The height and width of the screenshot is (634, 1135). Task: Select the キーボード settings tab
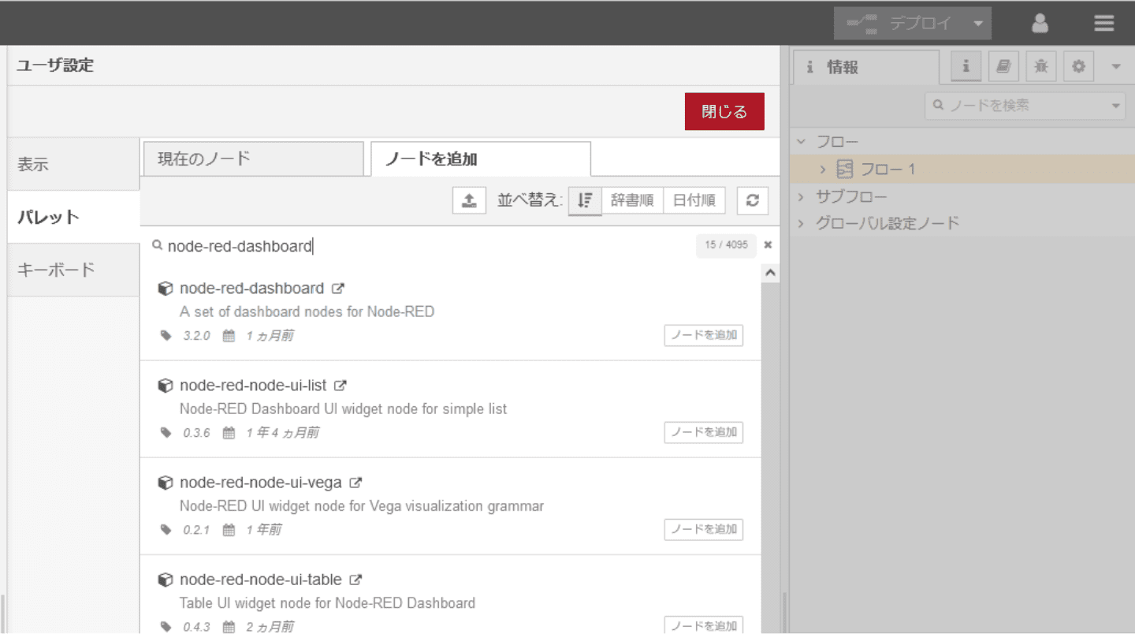click(x=73, y=270)
